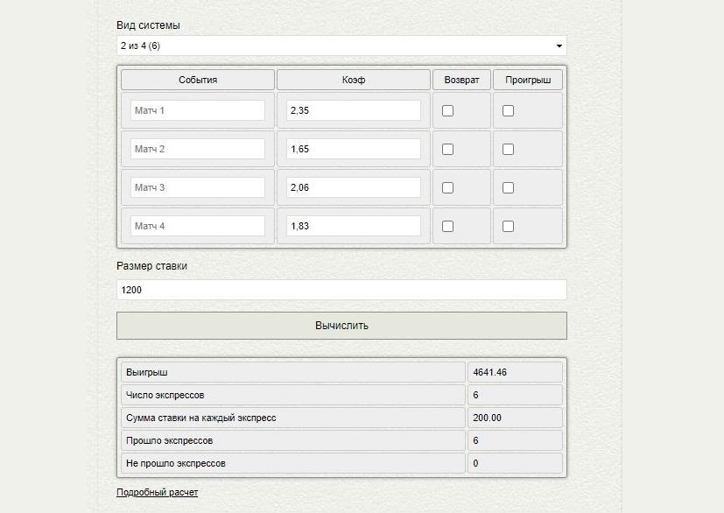Edit the 1,65 coefficient field
The width and height of the screenshot is (724, 513).
pyautogui.click(x=353, y=149)
